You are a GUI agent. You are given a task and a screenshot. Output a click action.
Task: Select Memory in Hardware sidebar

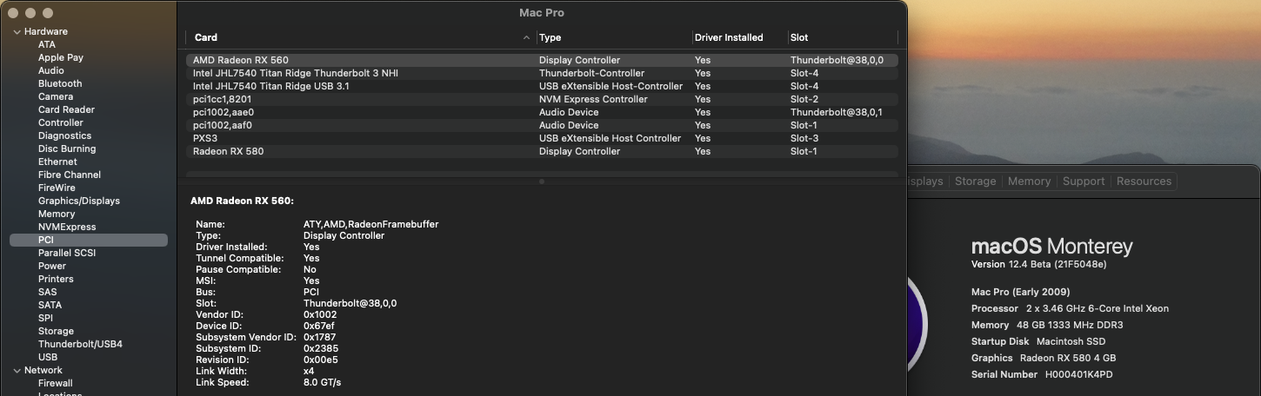tap(57, 214)
